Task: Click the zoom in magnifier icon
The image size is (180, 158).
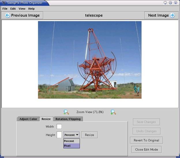Action: click(113, 112)
